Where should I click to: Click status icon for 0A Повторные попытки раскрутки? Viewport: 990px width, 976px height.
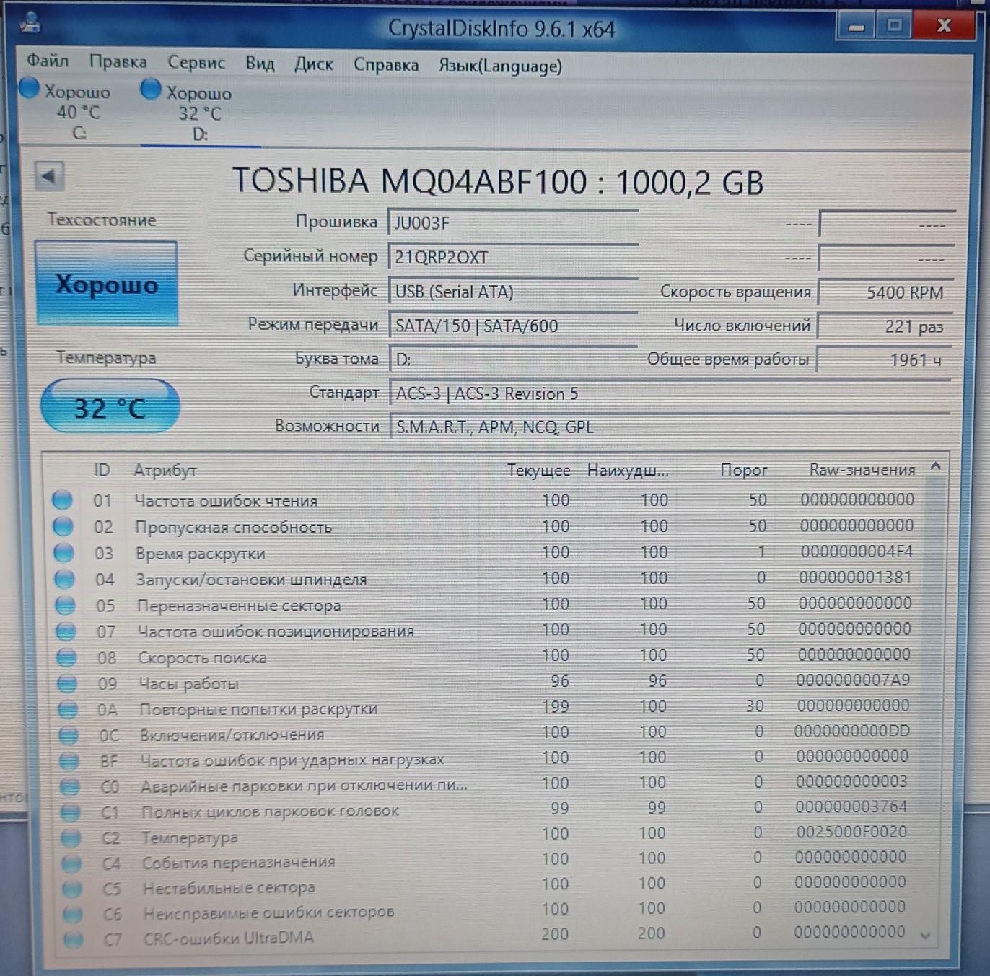[x=69, y=710]
